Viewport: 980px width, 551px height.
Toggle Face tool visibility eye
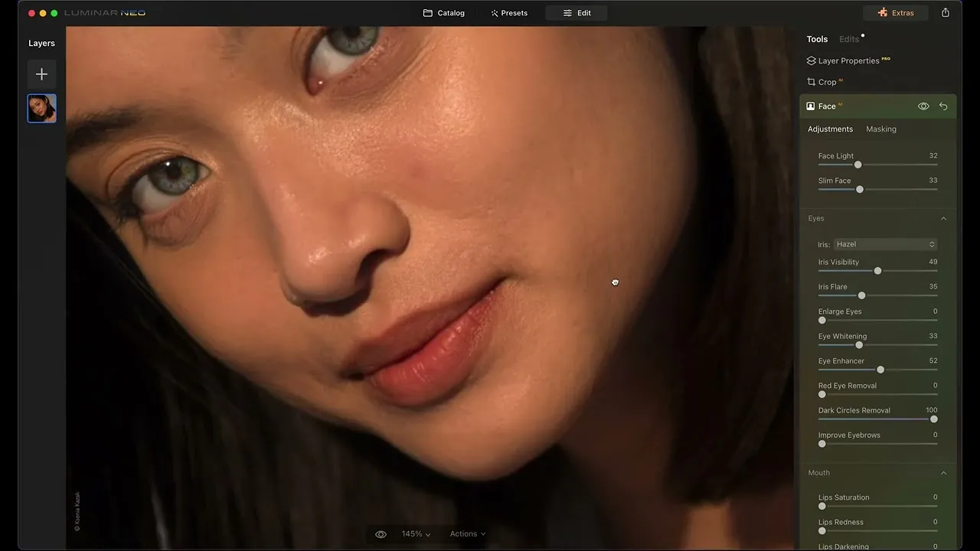[x=923, y=106]
